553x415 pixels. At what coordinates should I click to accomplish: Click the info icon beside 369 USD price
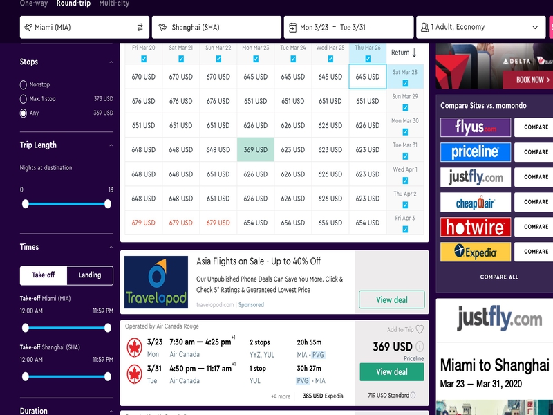coord(420,347)
